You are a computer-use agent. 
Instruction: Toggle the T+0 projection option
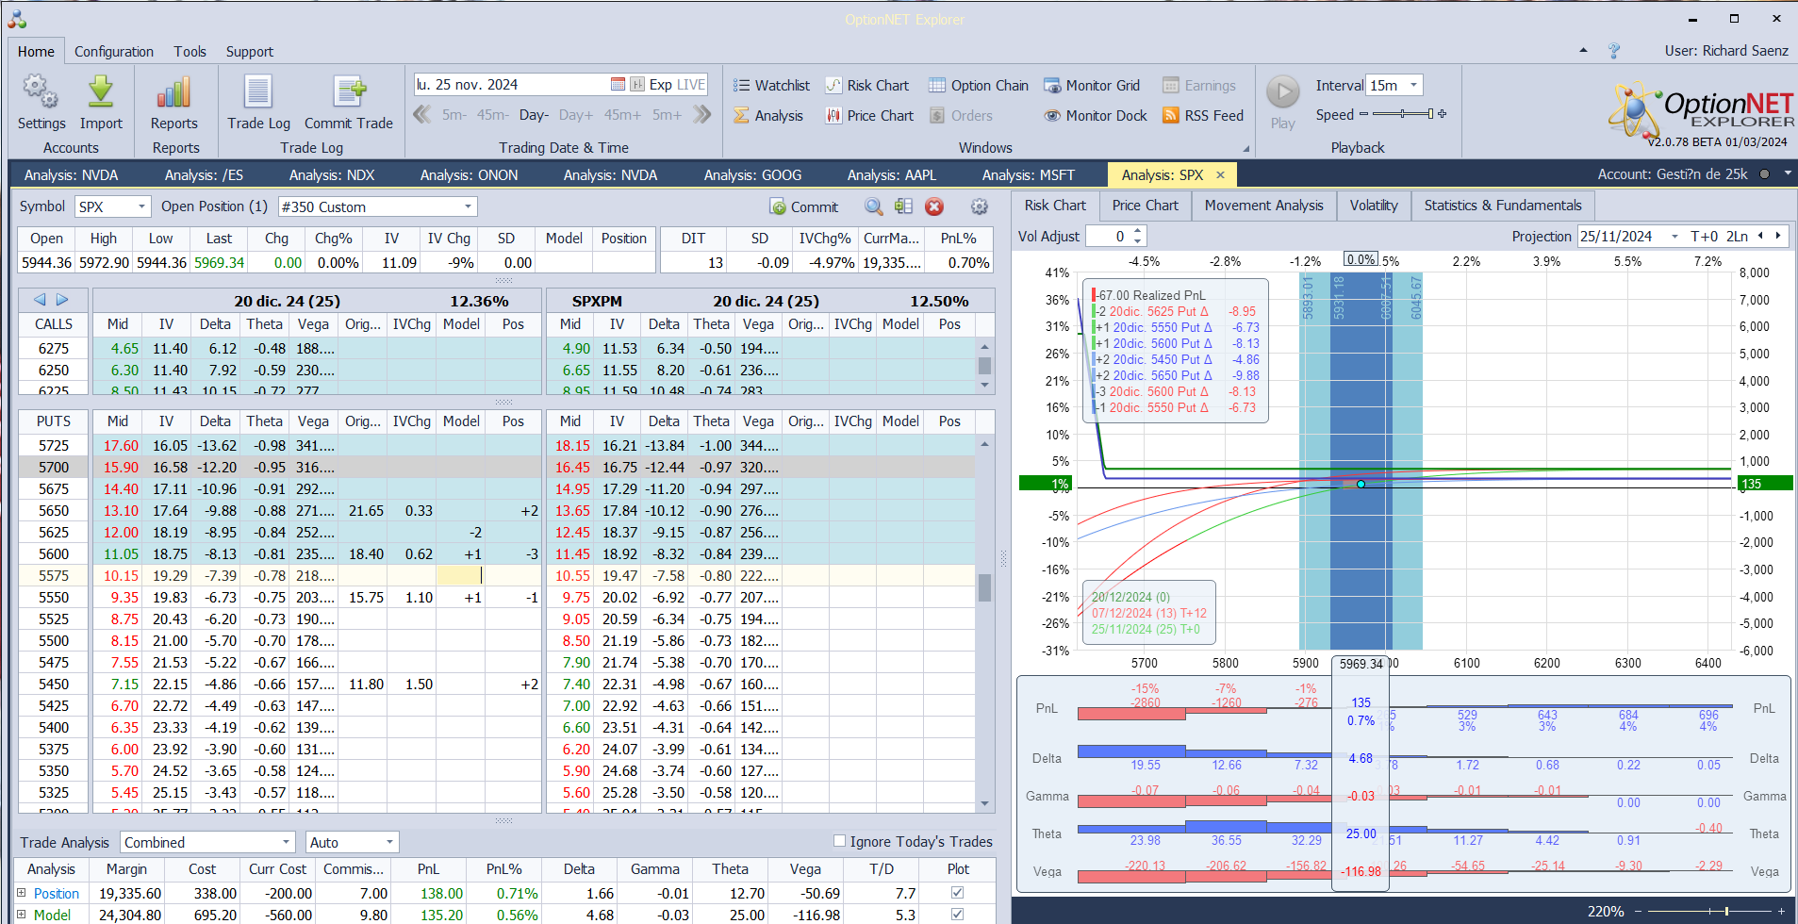tap(1705, 237)
